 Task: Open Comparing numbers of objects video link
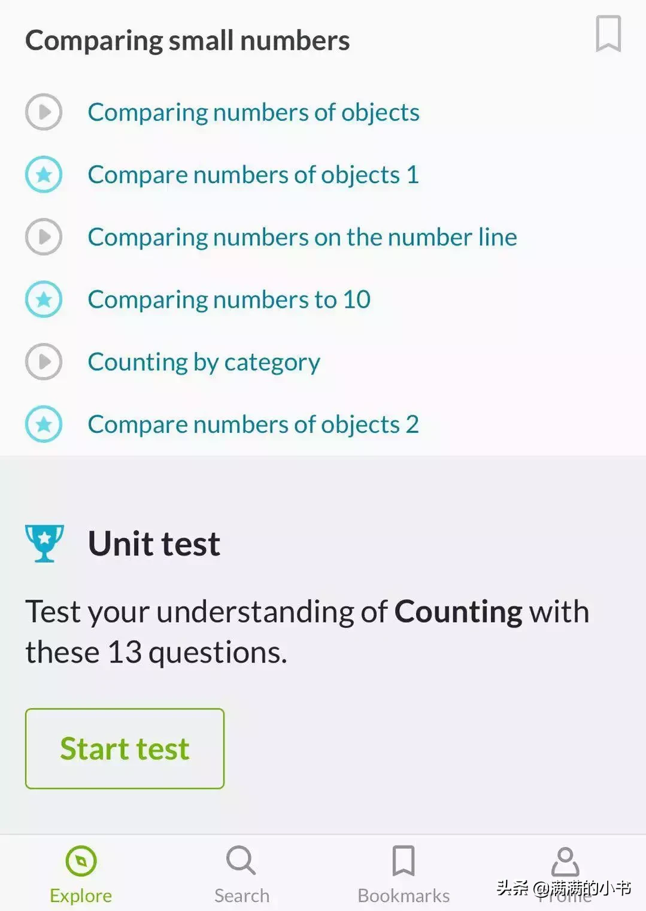253,113
